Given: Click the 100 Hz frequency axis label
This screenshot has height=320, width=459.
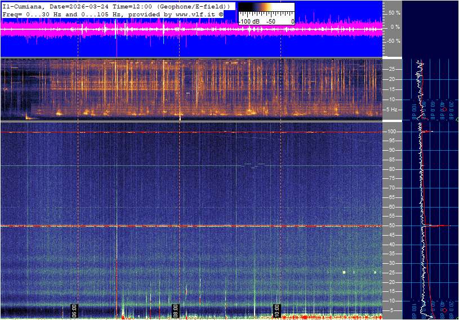Looking at the screenshot, I should pyautogui.click(x=391, y=132).
